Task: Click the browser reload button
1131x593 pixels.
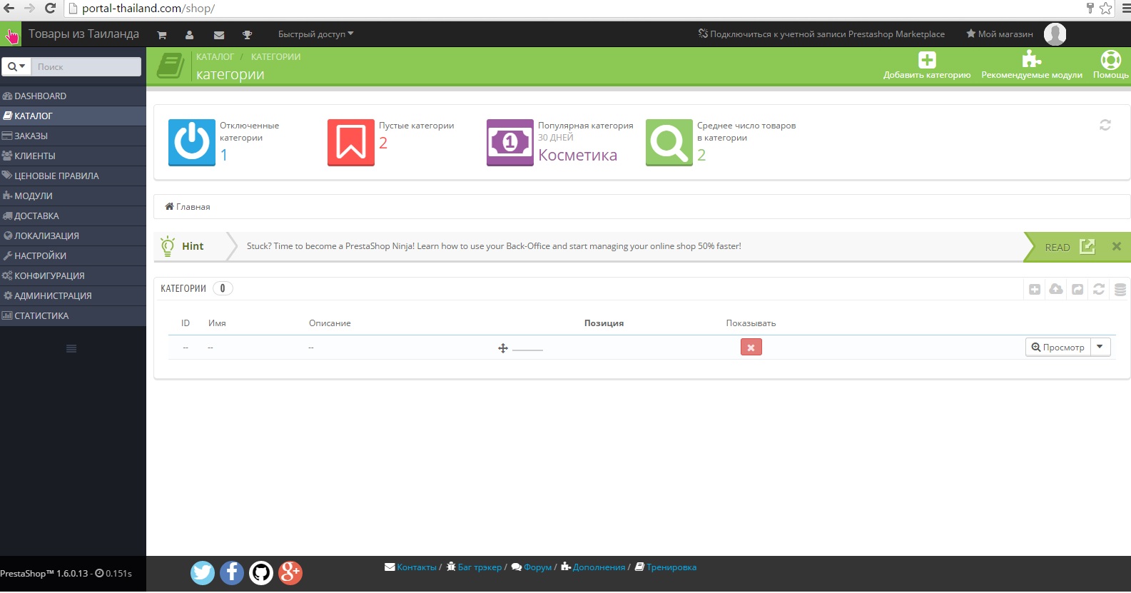Action: [x=50, y=9]
